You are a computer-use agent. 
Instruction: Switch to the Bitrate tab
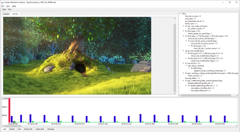tap(12, 129)
